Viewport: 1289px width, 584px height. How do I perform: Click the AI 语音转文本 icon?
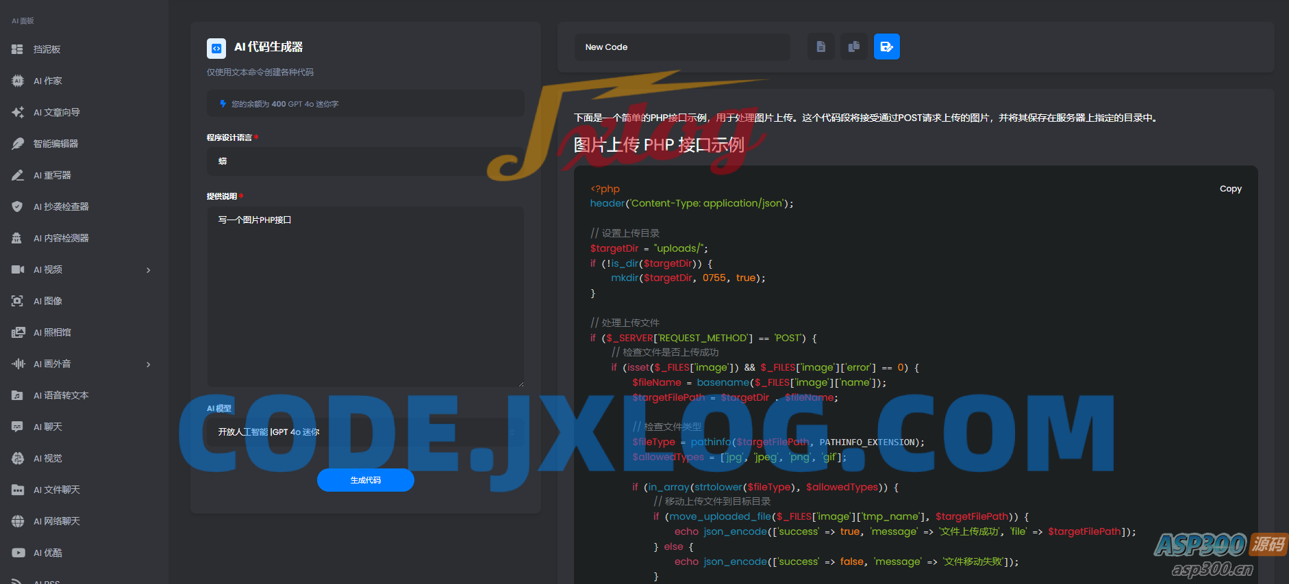(18, 395)
